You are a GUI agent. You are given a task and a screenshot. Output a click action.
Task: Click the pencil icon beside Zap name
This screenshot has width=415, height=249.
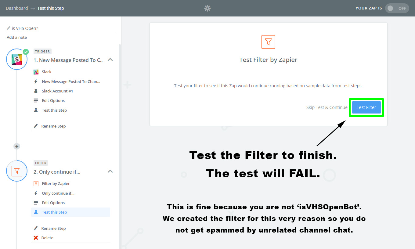click(9, 28)
